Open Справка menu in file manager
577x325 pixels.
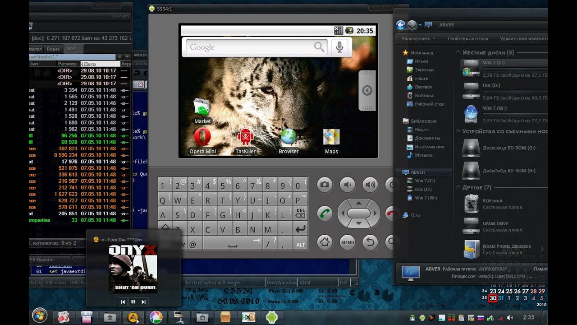click(120, 16)
